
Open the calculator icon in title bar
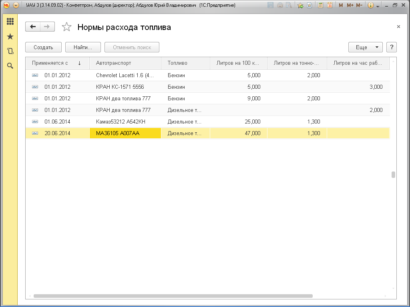click(320, 6)
